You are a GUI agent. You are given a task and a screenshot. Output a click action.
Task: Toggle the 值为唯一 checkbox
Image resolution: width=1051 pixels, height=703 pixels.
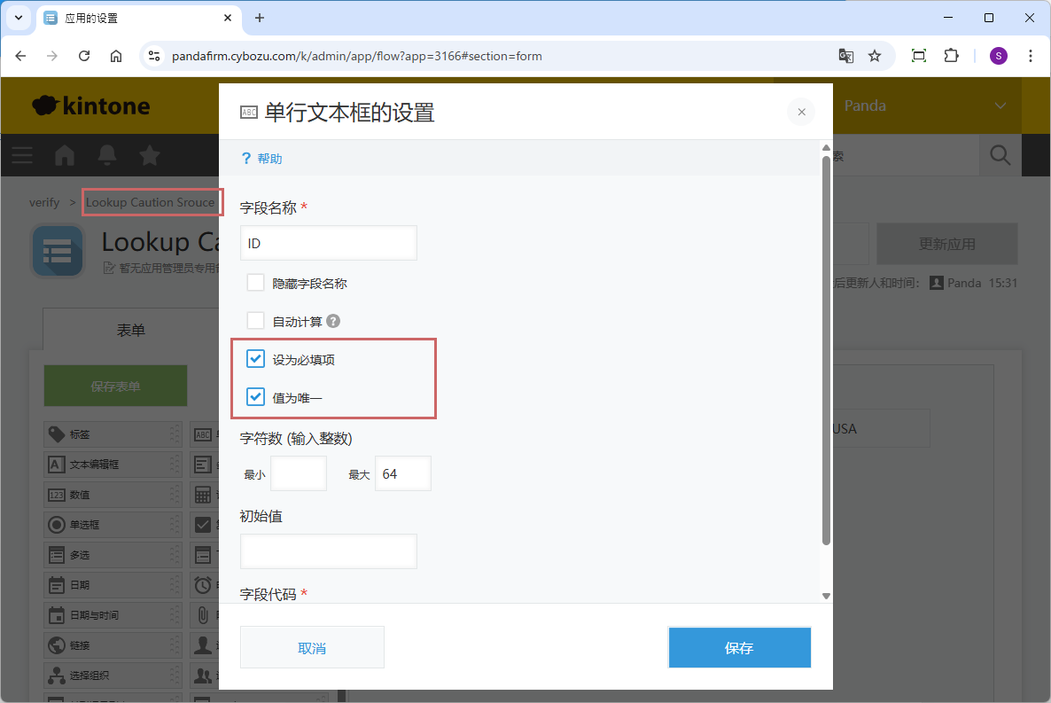[256, 397]
